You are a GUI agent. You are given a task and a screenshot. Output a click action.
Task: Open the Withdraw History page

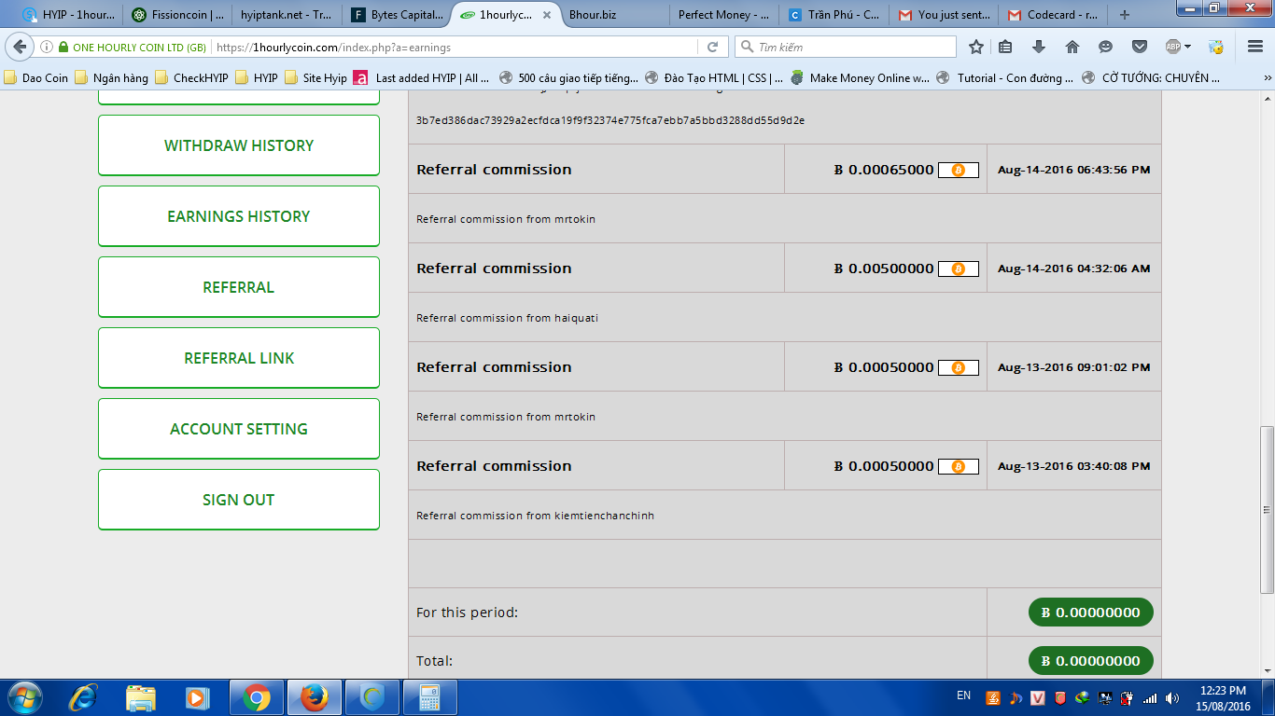click(239, 145)
